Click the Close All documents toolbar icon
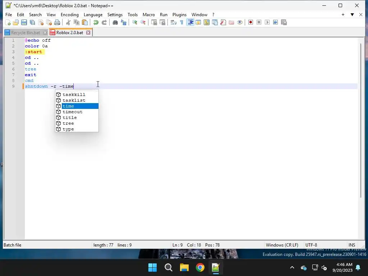This screenshot has width=368, height=276. tap(49, 22)
